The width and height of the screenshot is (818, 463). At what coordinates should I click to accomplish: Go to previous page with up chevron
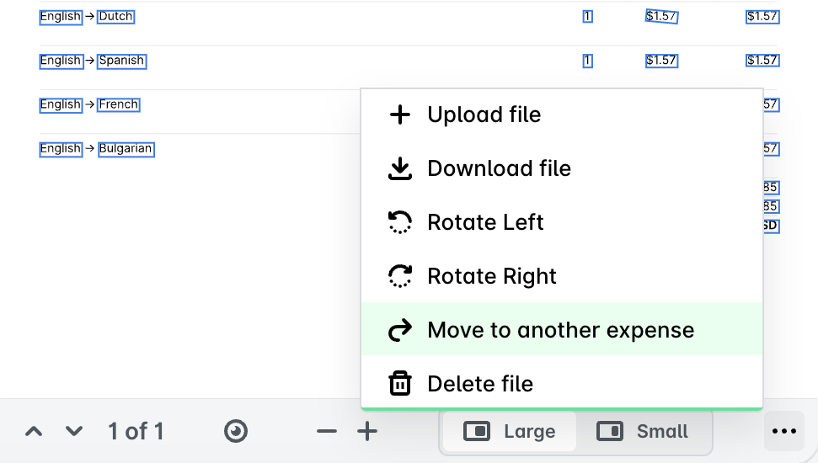click(x=34, y=431)
